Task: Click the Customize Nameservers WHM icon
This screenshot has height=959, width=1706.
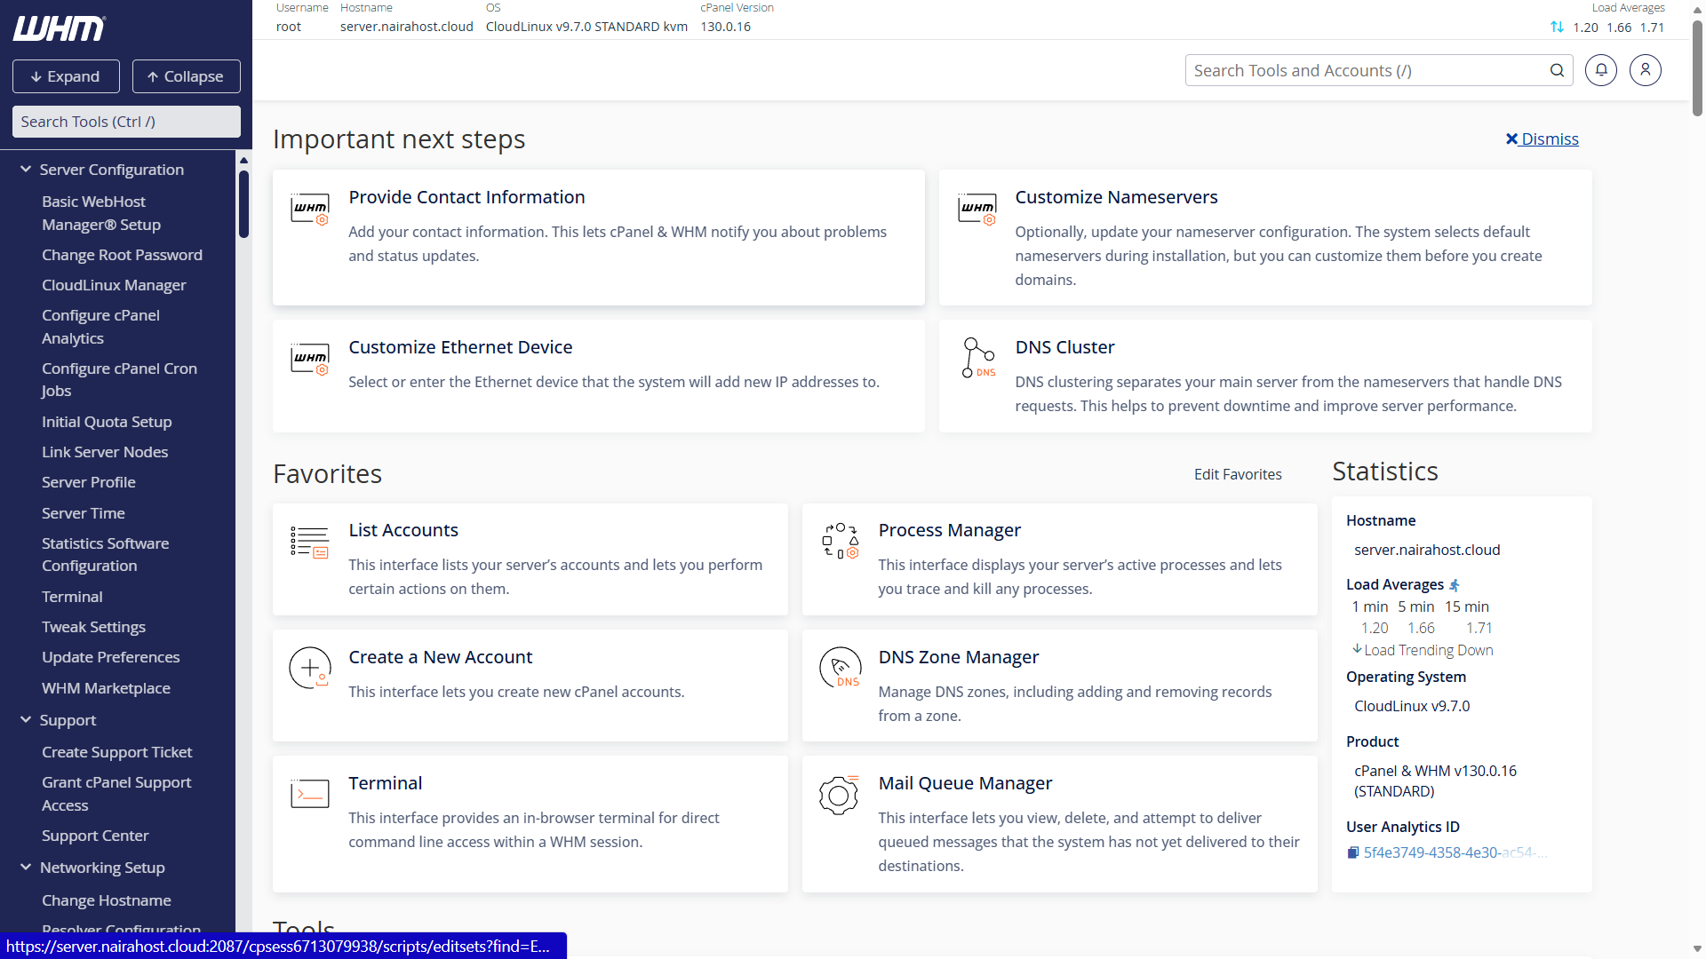Action: click(x=977, y=210)
